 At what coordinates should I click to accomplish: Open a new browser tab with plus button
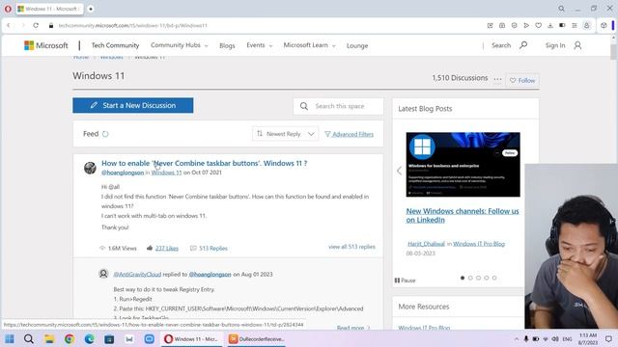pyautogui.click(x=91, y=9)
